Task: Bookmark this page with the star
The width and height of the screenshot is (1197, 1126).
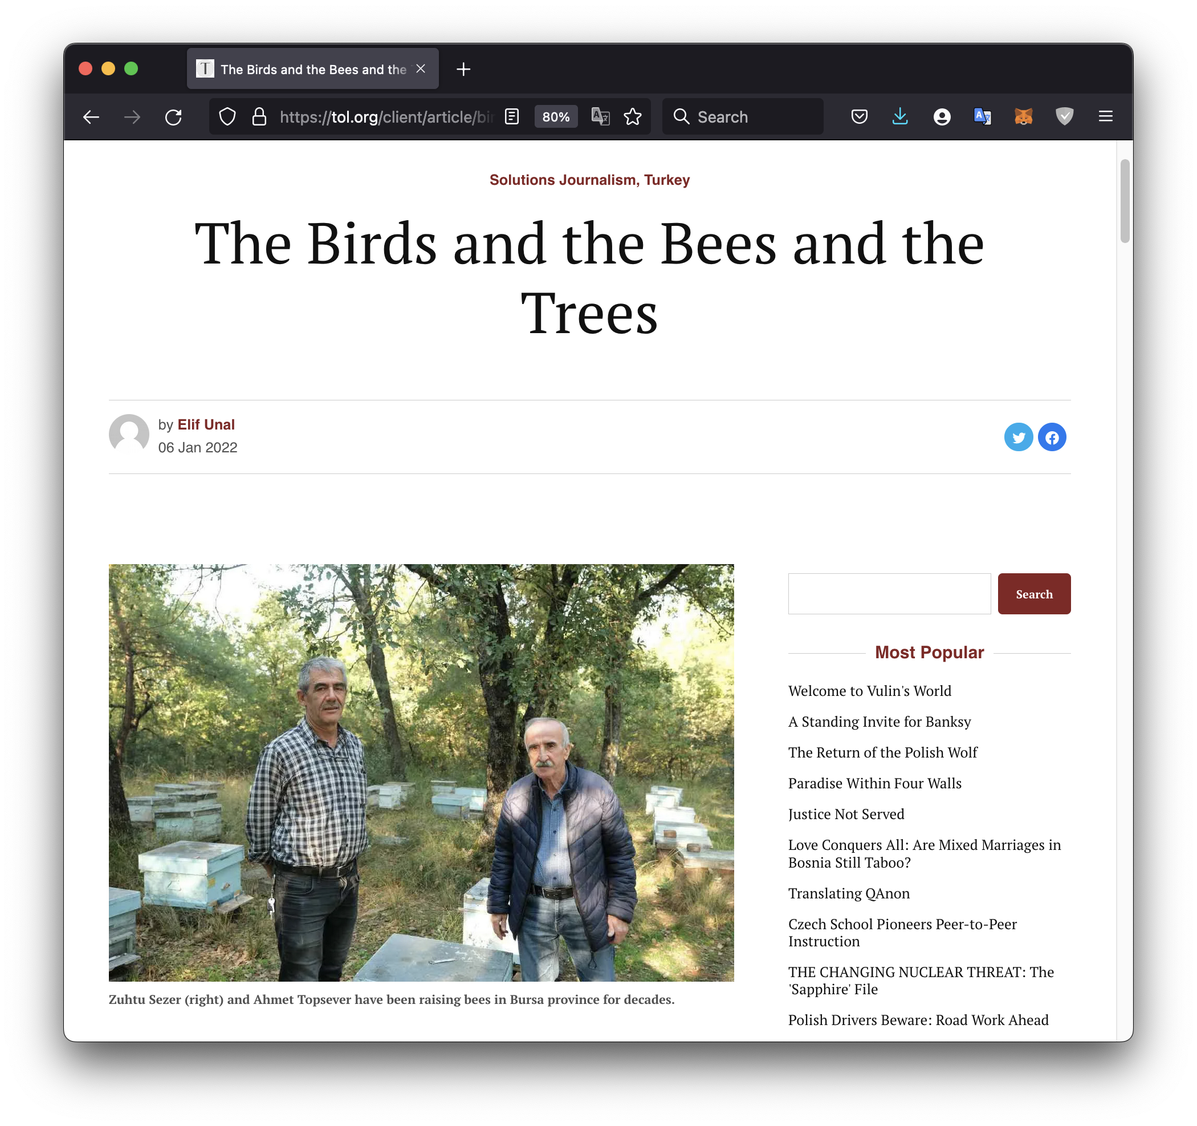Action: click(633, 117)
